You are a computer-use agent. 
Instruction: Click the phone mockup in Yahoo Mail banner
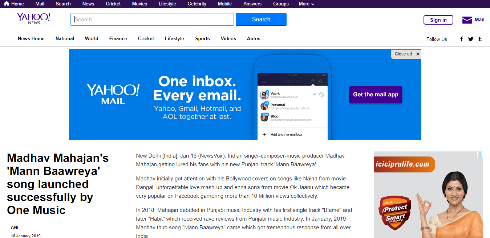(292, 97)
